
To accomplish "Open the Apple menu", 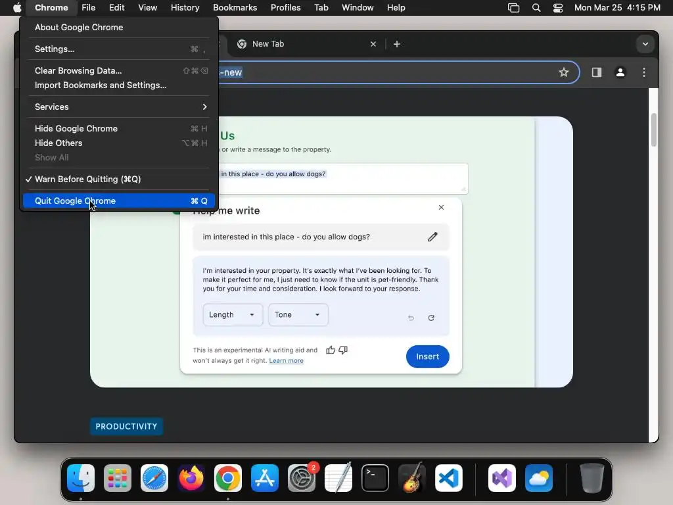I will (x=17, y=7).
